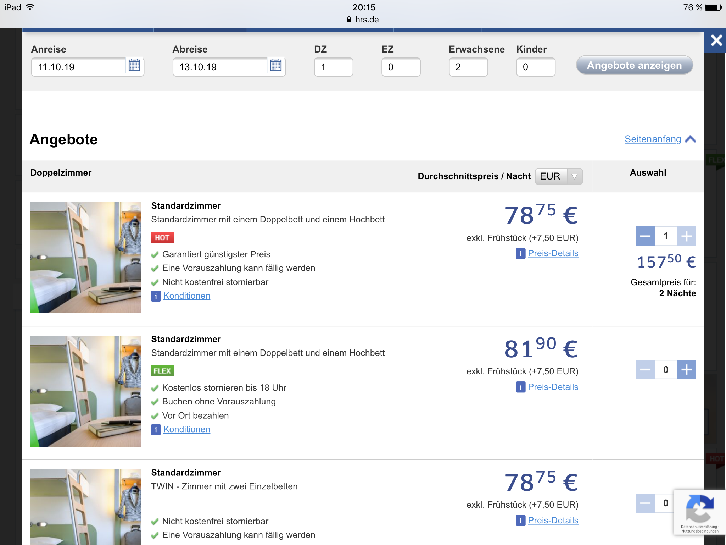Image resolution: width=726 pixels, height=545 pixels.
Task: Close the offers overlay with X
Action: (x=716, y=40)
